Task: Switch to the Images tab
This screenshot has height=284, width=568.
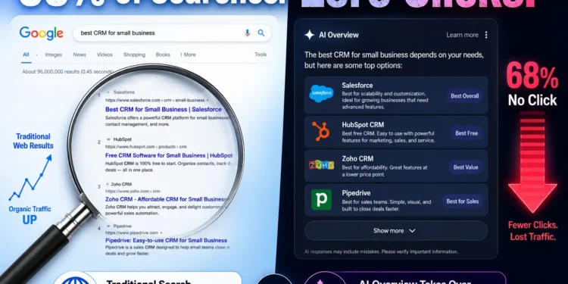Action: tap(54, 55)
